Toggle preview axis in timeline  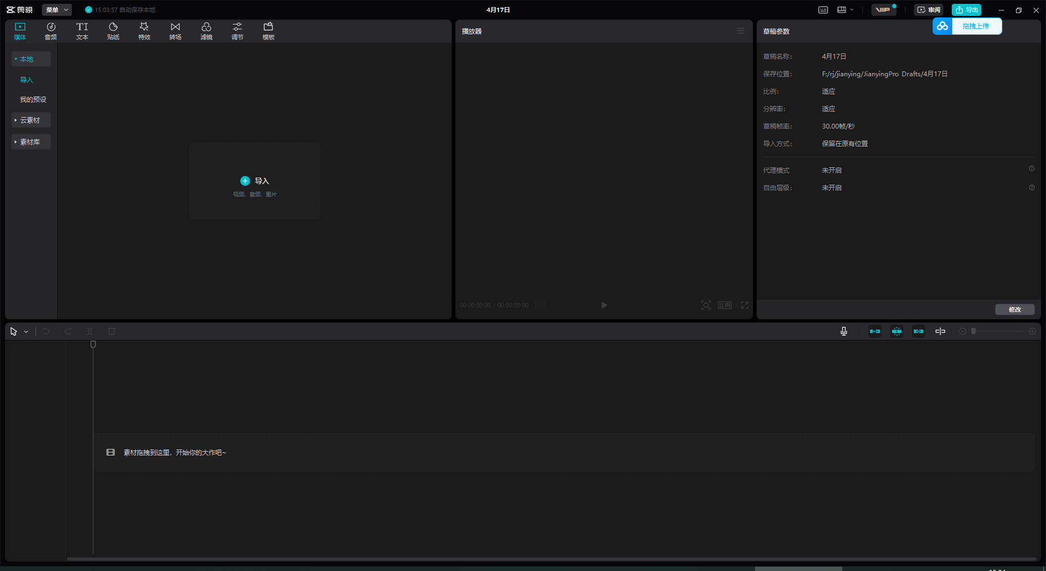click(940, 331)
